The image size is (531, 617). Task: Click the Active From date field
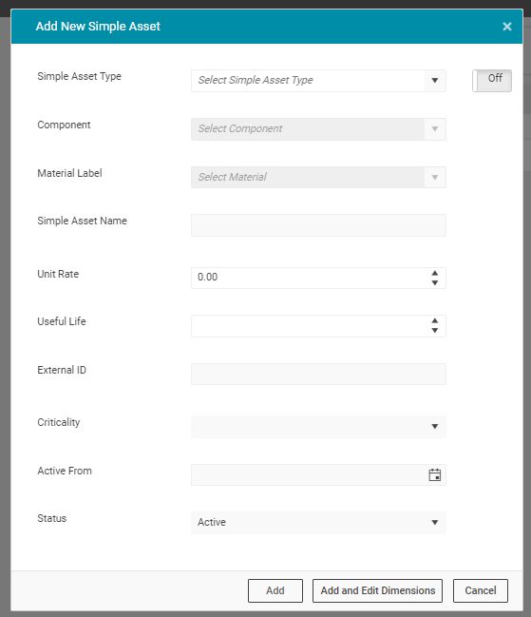coord(309,475)
